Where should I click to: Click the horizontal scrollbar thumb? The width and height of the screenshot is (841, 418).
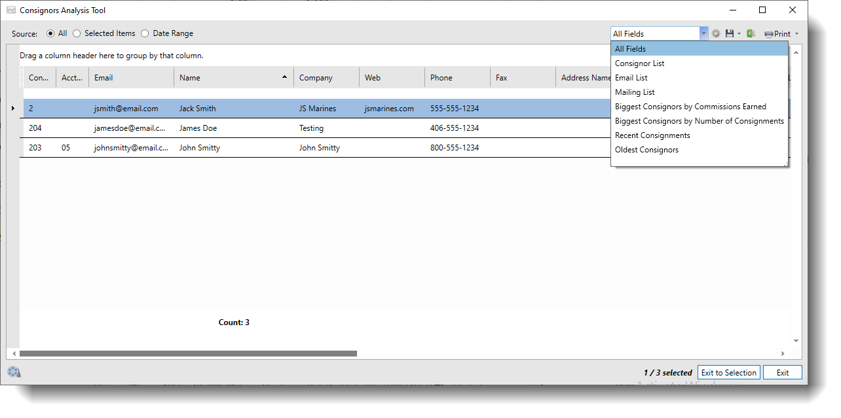[188, 353]
